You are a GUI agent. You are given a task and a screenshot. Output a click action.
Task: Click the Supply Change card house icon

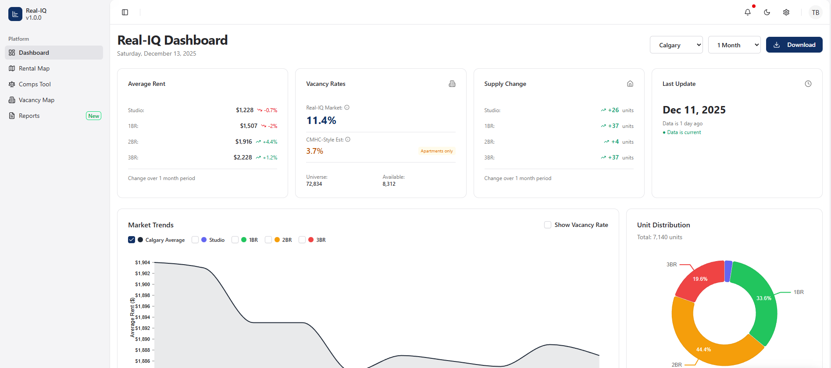point(630,84)
